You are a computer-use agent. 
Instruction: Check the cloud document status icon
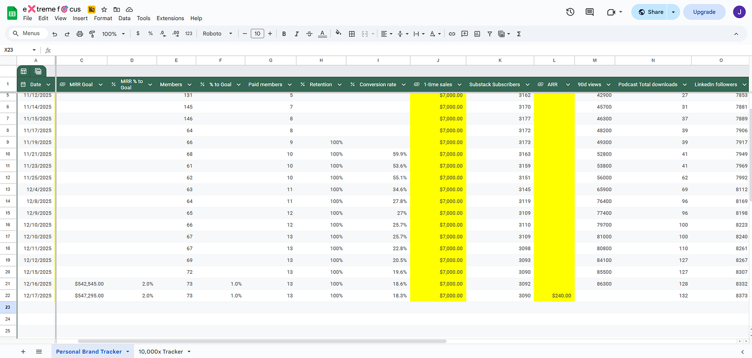coord(129,9)
